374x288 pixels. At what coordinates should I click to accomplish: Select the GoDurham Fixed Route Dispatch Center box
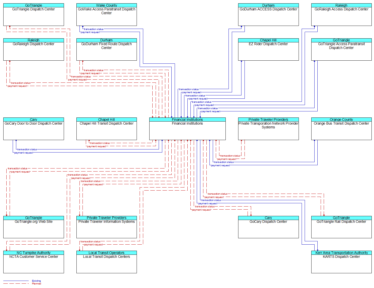point(107,49)
